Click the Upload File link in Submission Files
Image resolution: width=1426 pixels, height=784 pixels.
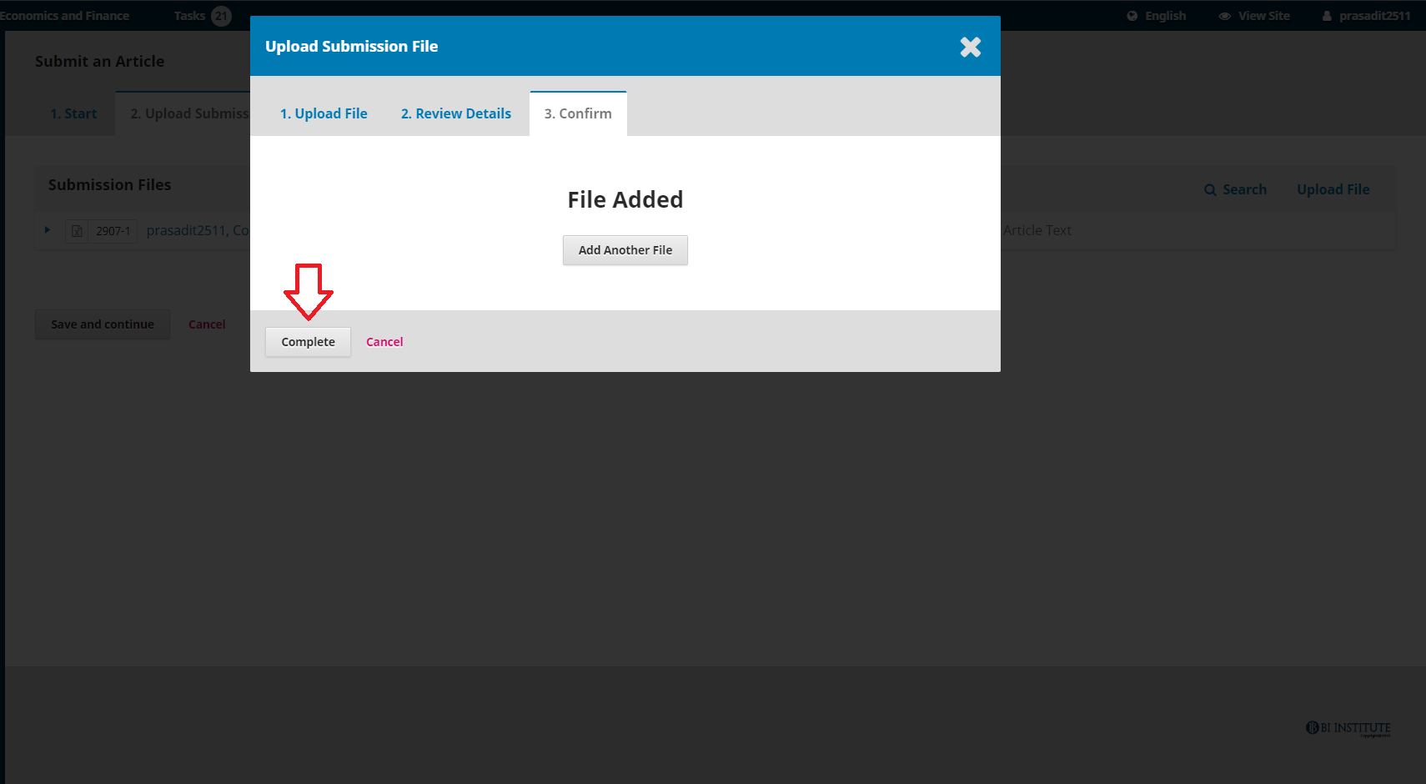(x=1333, y=189)
